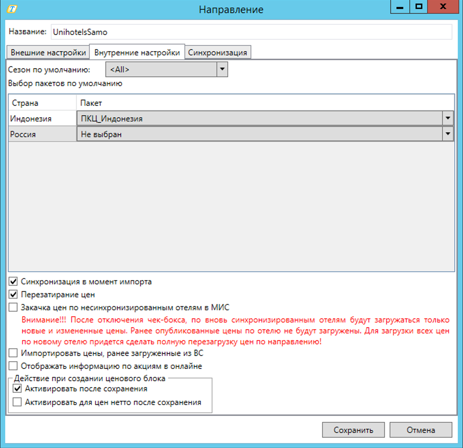Expand package dropdown for Индонезия row
Image resolution: width=463 pixels, height=448 pixels.
click(x=448, y=118)
